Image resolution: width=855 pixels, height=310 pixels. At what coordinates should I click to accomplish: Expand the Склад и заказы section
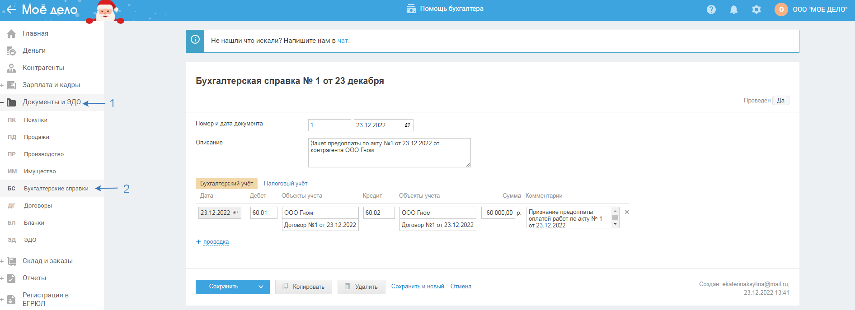(2, 261)
